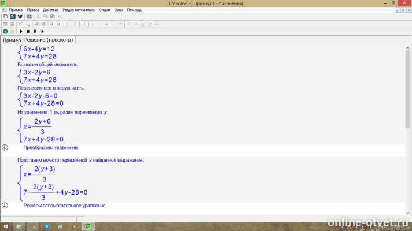
Task: Insert not-equal sign
Action: [157, 24]
